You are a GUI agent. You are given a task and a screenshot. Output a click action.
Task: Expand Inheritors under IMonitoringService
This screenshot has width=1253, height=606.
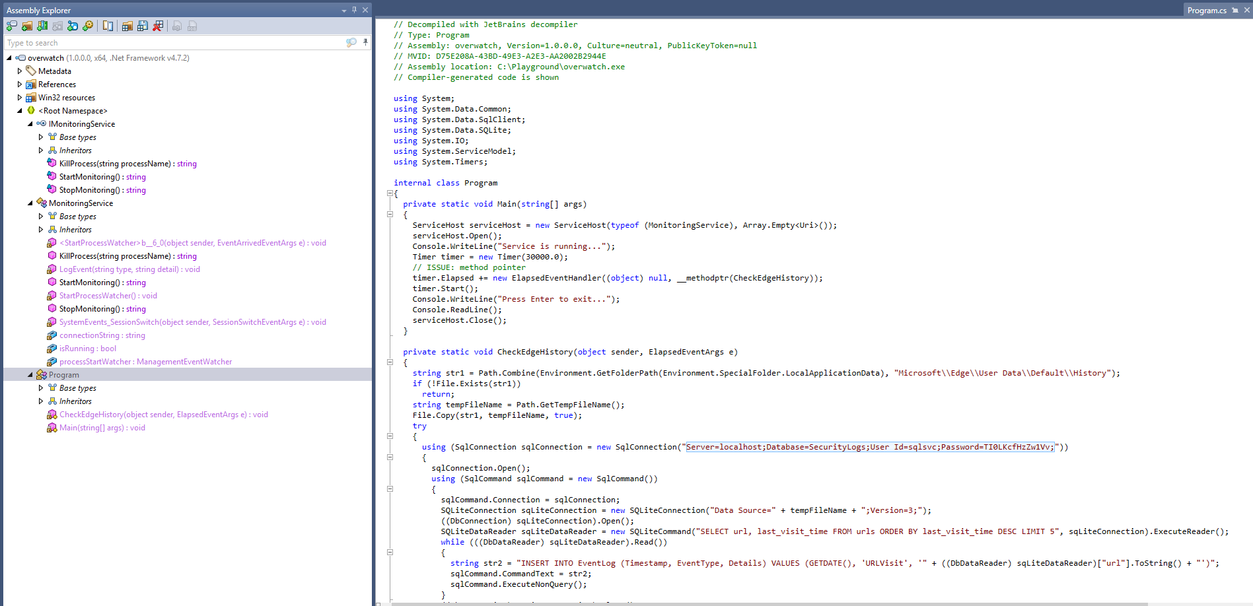tap(41, 151)
